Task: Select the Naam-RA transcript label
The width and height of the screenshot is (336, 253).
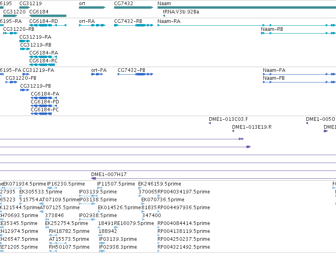Action: [169, 21]
